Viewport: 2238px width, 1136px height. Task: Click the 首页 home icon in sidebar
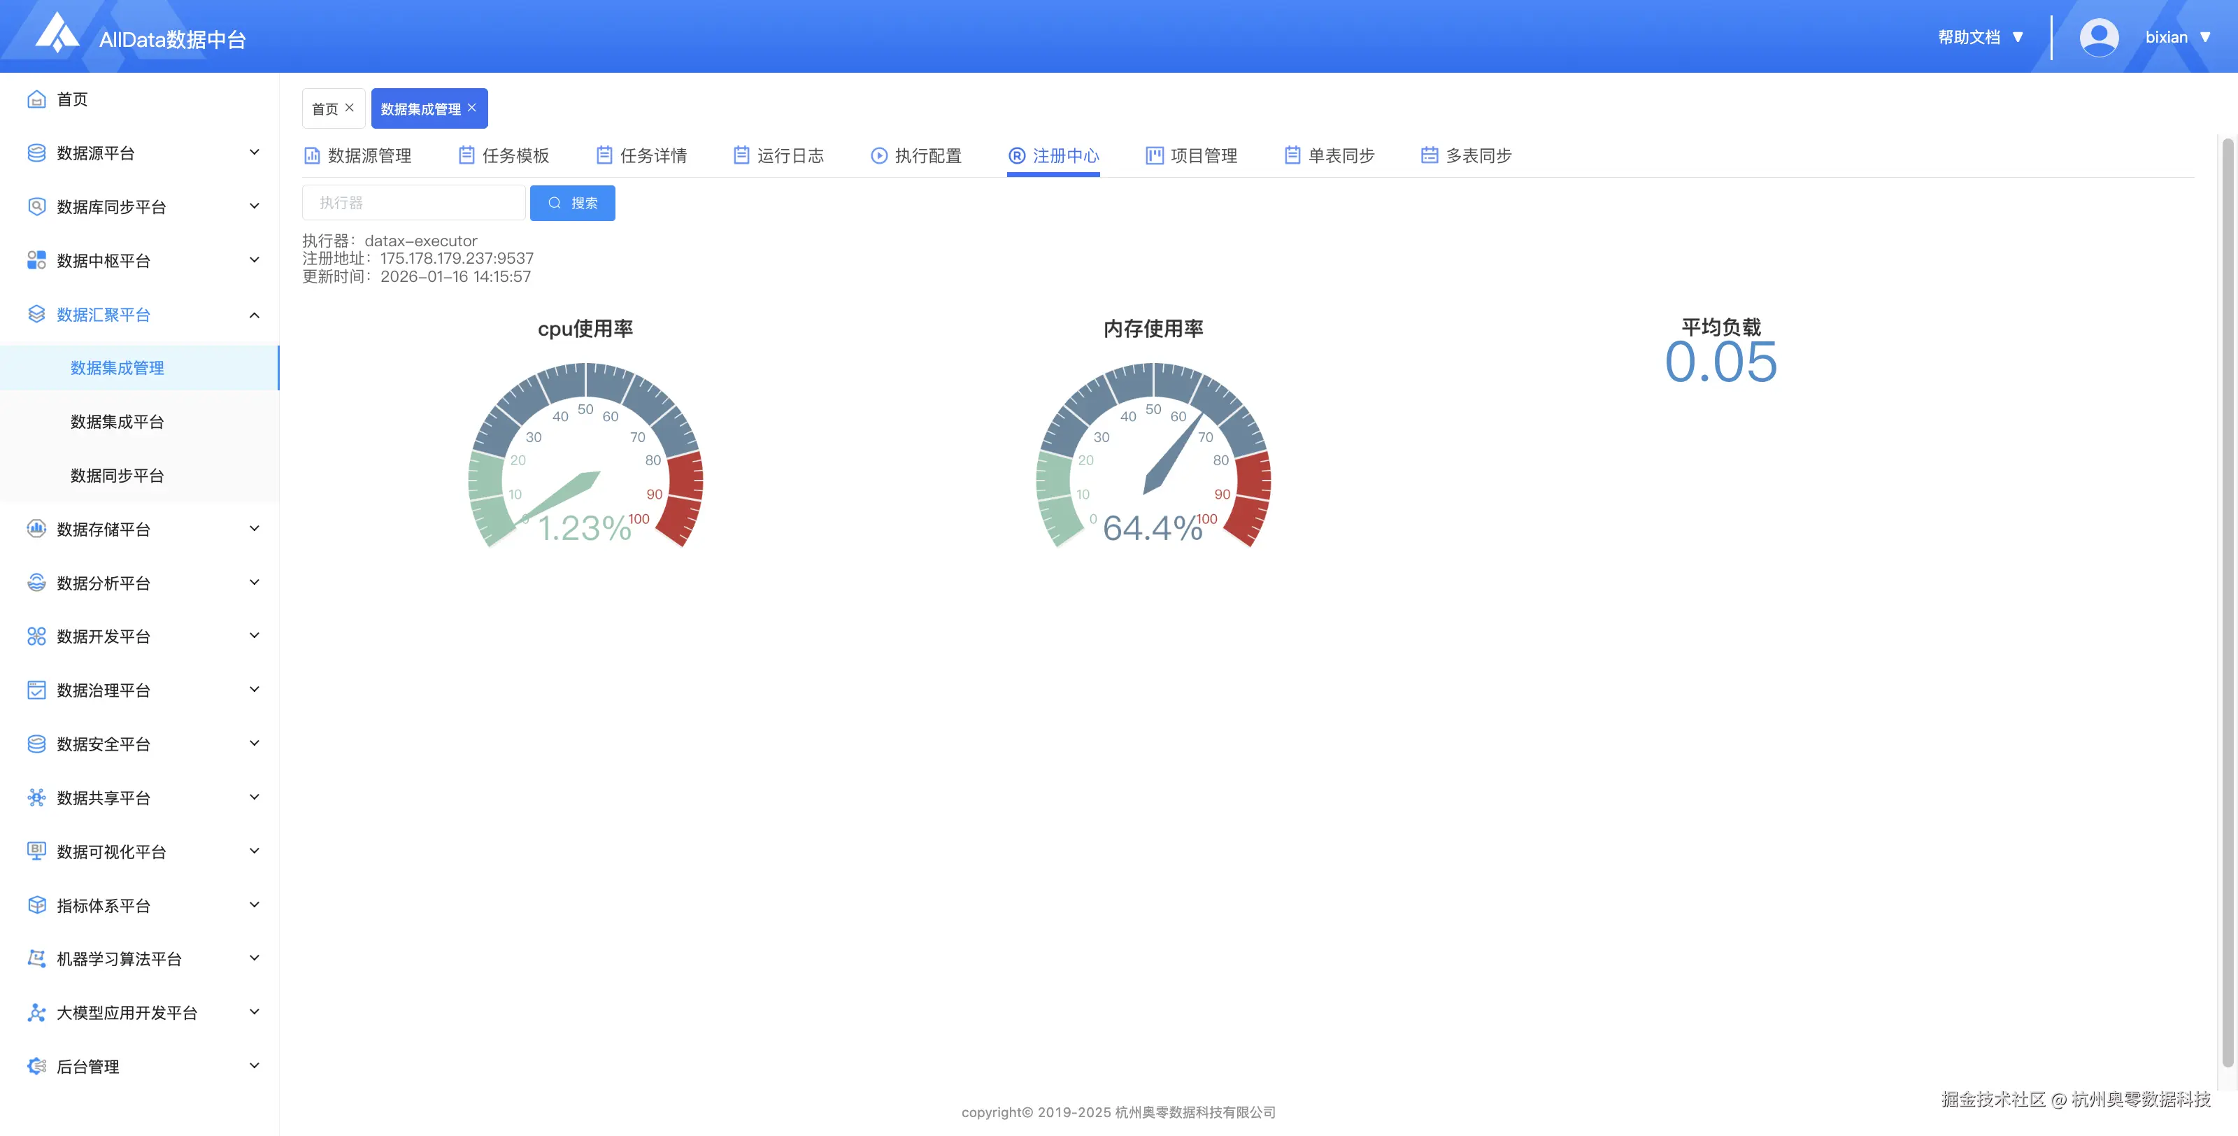tap(36, 99)
